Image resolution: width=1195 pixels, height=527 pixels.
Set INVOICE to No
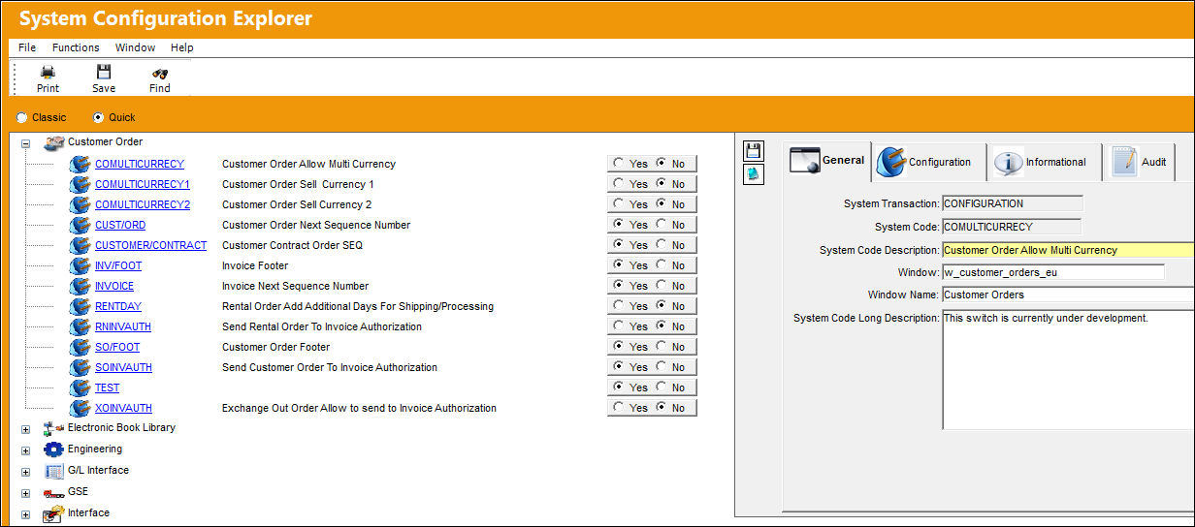[x=662, y=286]
